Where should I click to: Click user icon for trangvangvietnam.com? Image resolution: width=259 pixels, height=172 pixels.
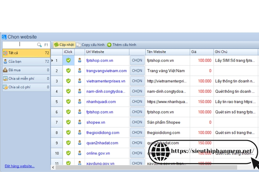coord(79,71)
